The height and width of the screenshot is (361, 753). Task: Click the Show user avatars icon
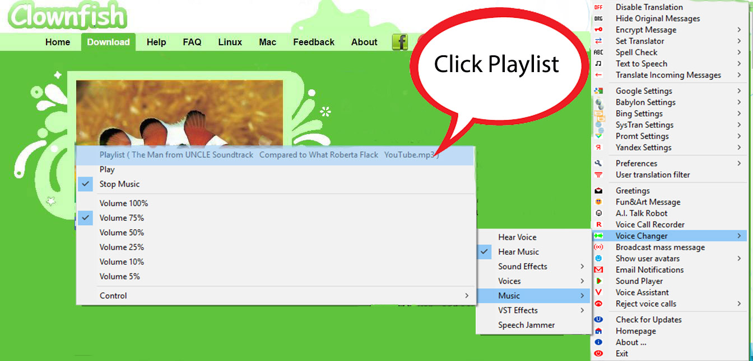click(x=598, y=258)
